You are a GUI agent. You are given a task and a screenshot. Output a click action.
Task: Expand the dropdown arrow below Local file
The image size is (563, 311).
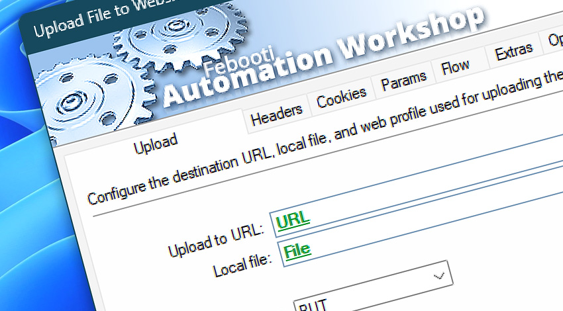438,276
